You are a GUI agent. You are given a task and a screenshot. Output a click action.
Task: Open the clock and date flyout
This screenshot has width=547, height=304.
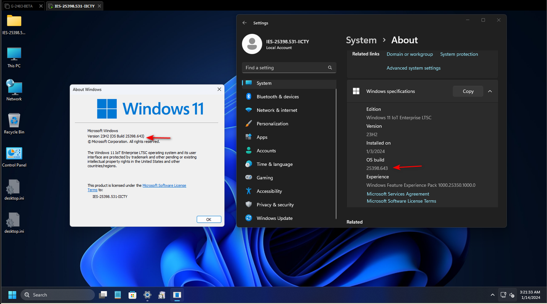point(530,295)
